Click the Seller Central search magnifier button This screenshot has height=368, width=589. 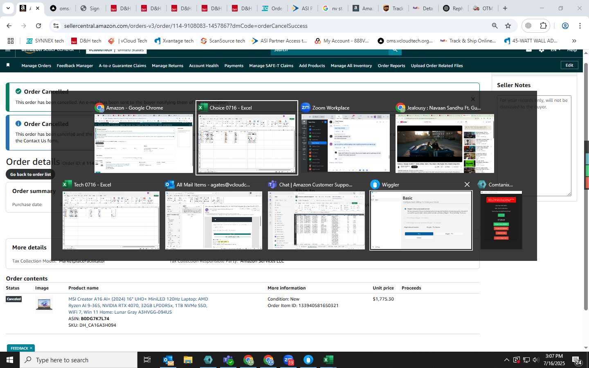pos(395,51)
